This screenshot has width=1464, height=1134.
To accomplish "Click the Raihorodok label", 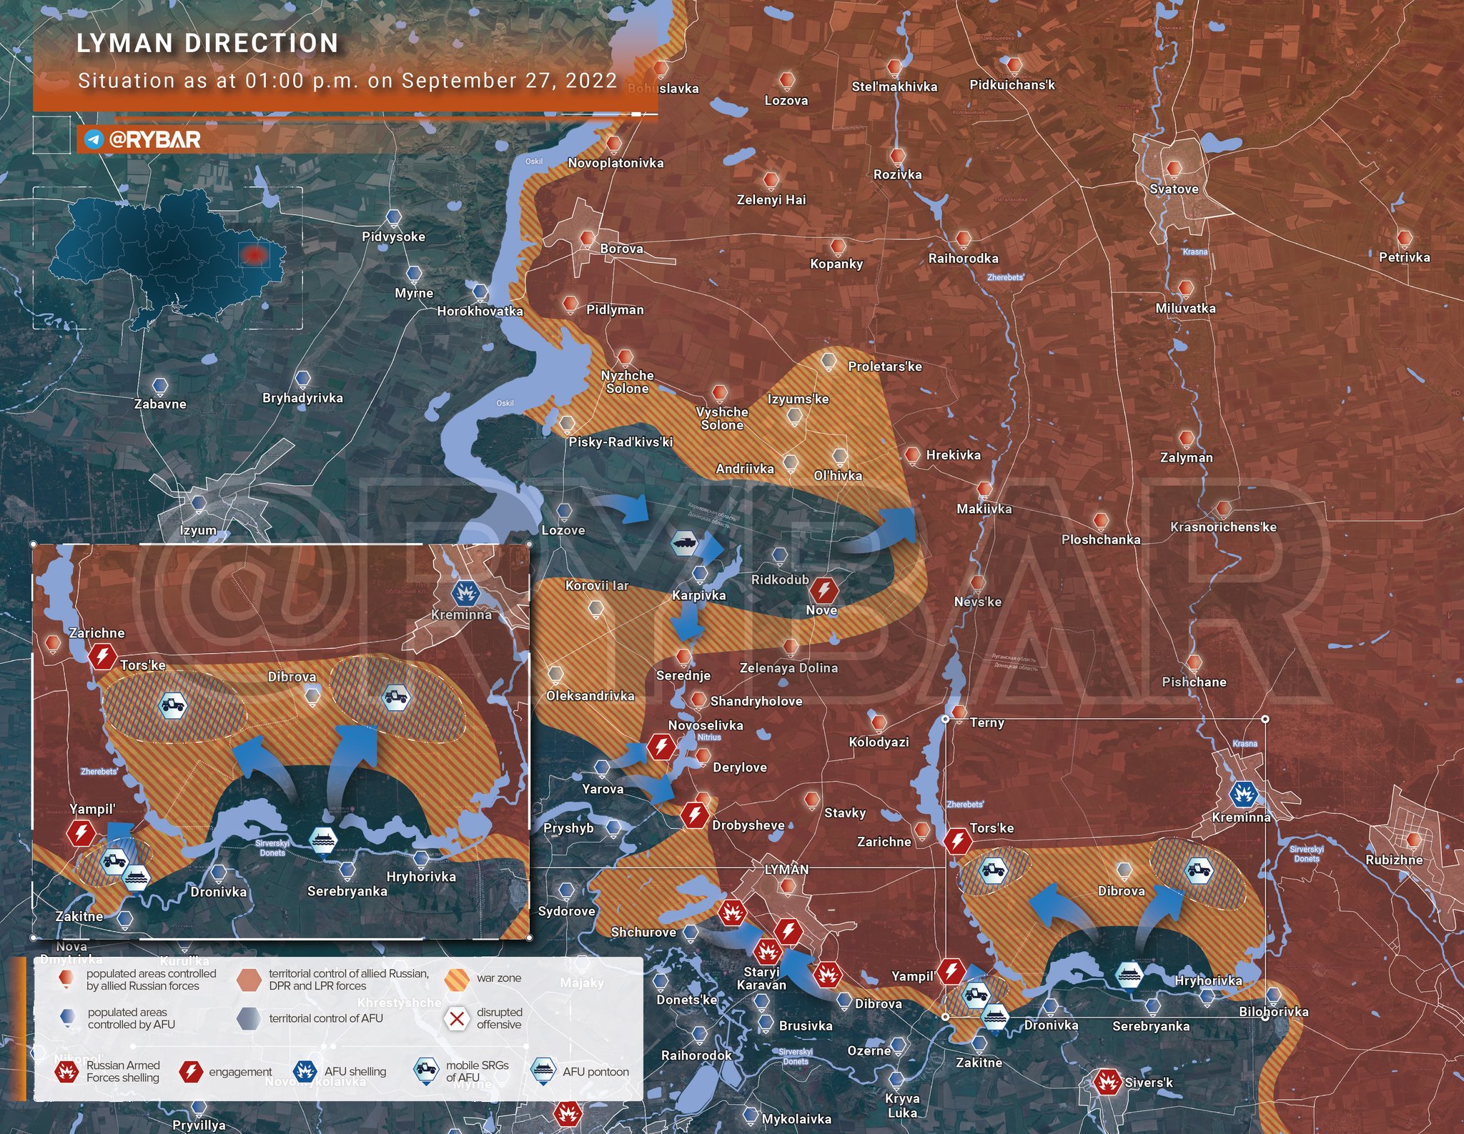I will coord(696,1055).
